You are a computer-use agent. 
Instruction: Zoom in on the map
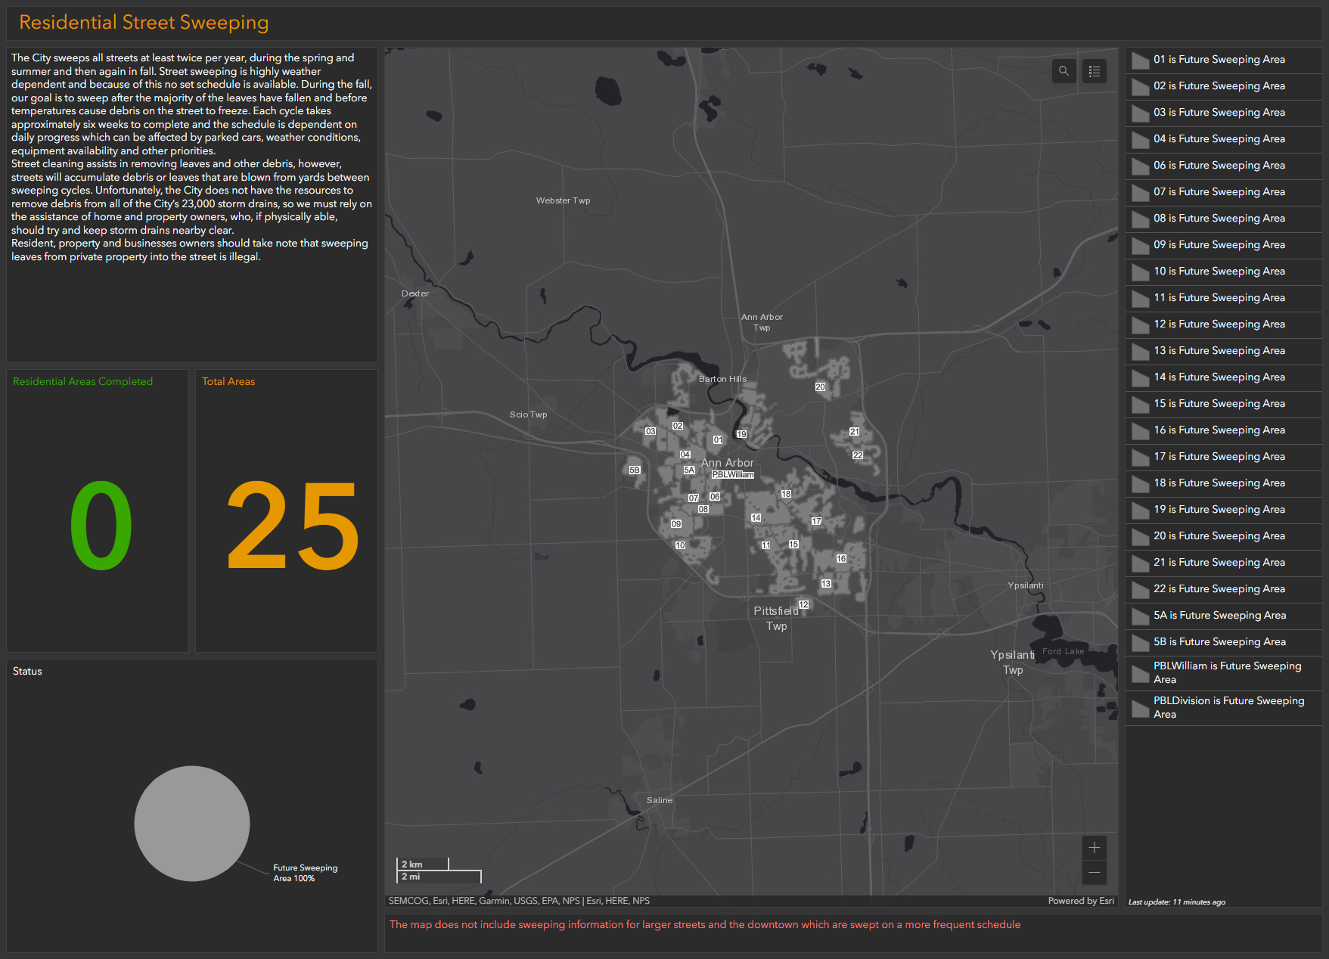tap(1094, 848)
